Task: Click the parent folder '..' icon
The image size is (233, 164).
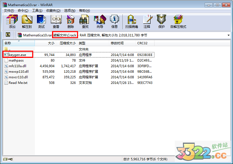Action: click(x=6, y=49)
